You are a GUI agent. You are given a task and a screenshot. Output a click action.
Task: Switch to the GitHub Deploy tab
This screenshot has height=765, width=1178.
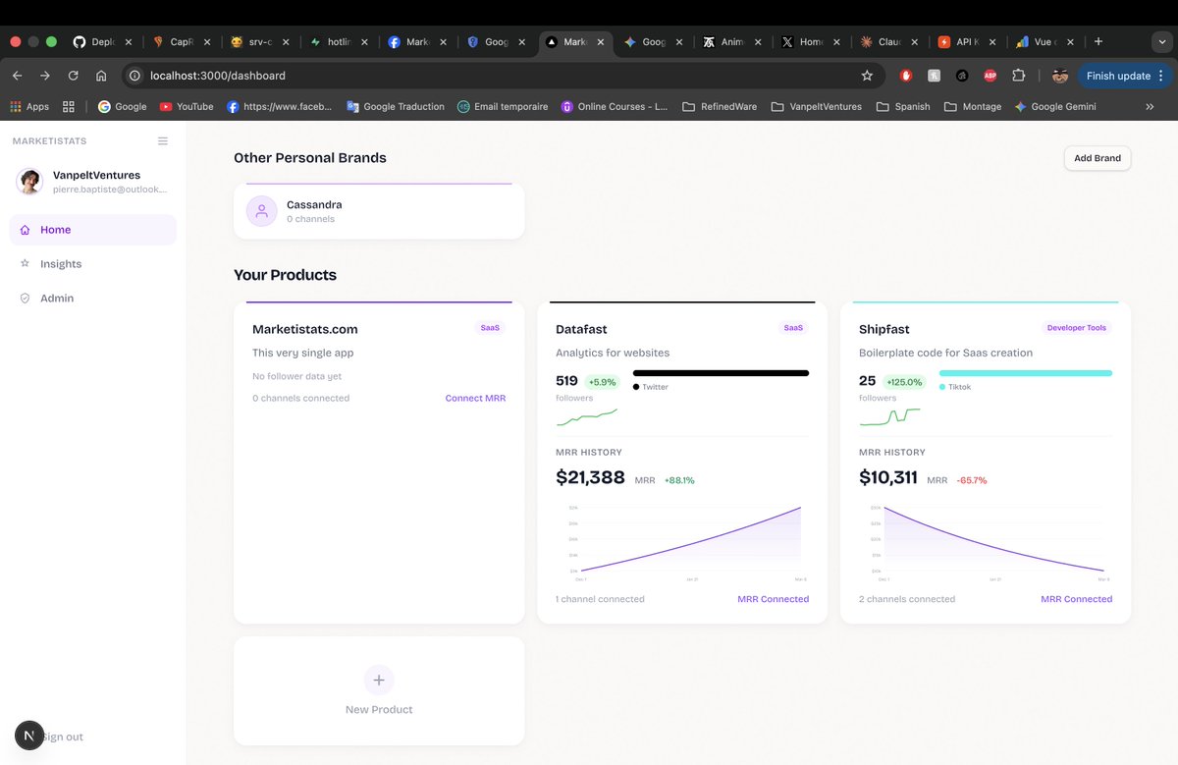pos(102,42)
